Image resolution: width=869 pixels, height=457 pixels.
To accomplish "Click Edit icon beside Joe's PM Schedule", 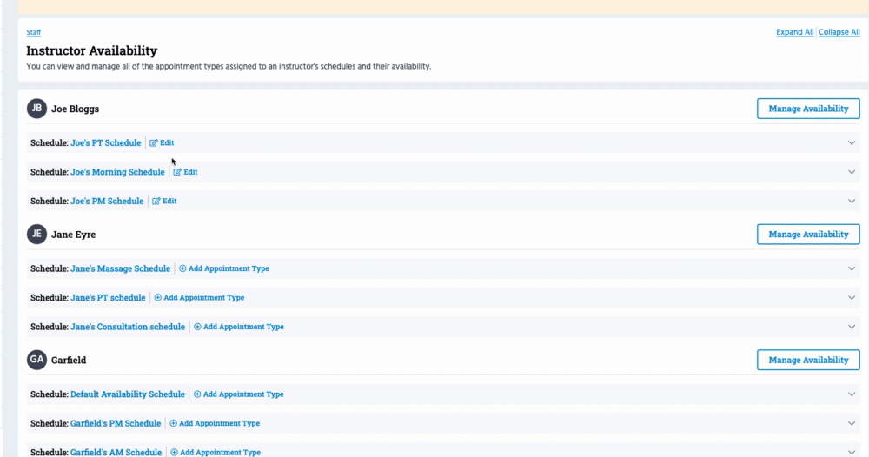I will click(x=156, y=202).
